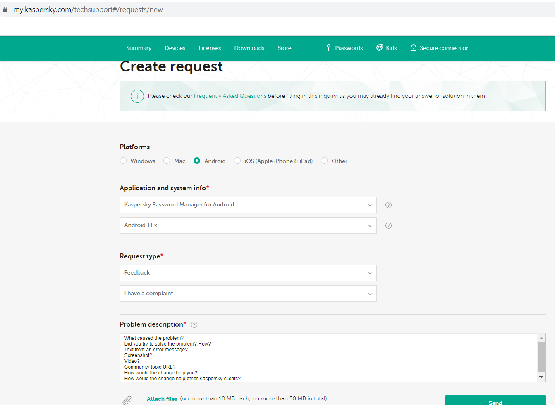The image size is (555, 405).
Task: Open the Licenses tab
Action: click(x=210, y=48)
